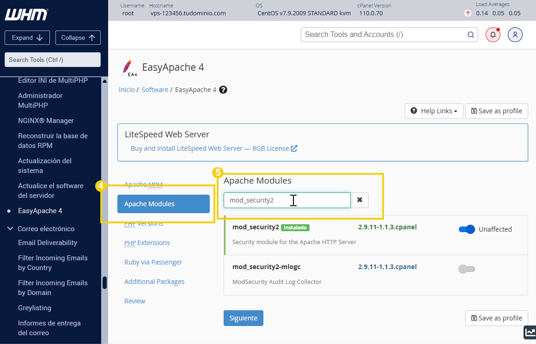Viewport: 536px width, 344px height.
Task: Open the Additional Packages section
Action: tap(154, 282)
